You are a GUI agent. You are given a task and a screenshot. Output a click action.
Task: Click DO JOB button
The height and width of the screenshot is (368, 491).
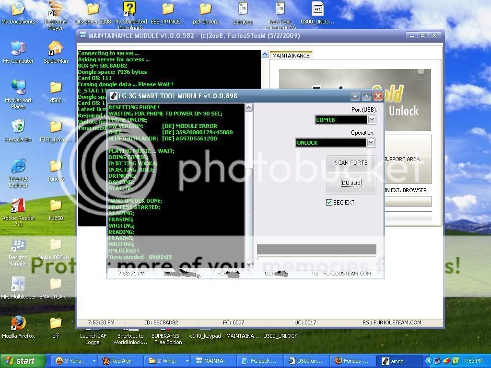(x=351, y=183)
